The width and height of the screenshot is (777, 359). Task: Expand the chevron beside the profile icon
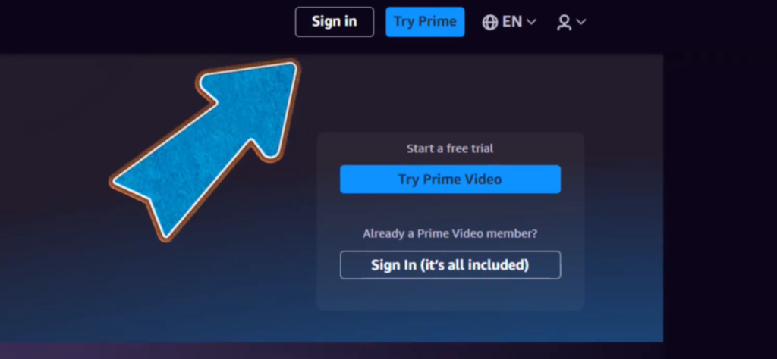[x=580, y=22]
